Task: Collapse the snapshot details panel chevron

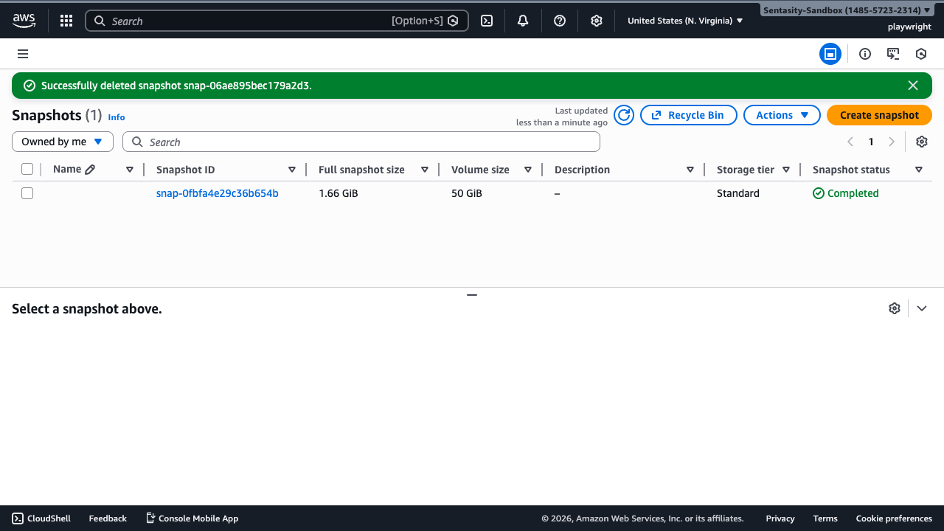Action: coord(921,308)
